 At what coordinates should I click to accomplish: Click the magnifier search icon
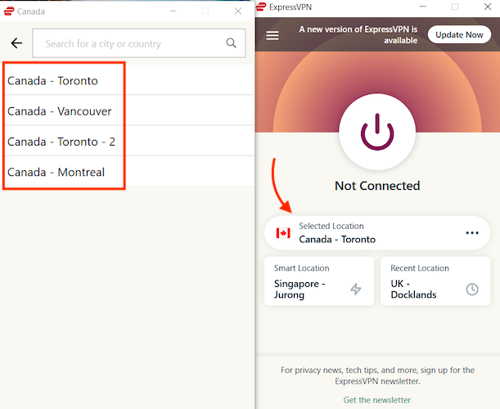click(x=232, y=43)
